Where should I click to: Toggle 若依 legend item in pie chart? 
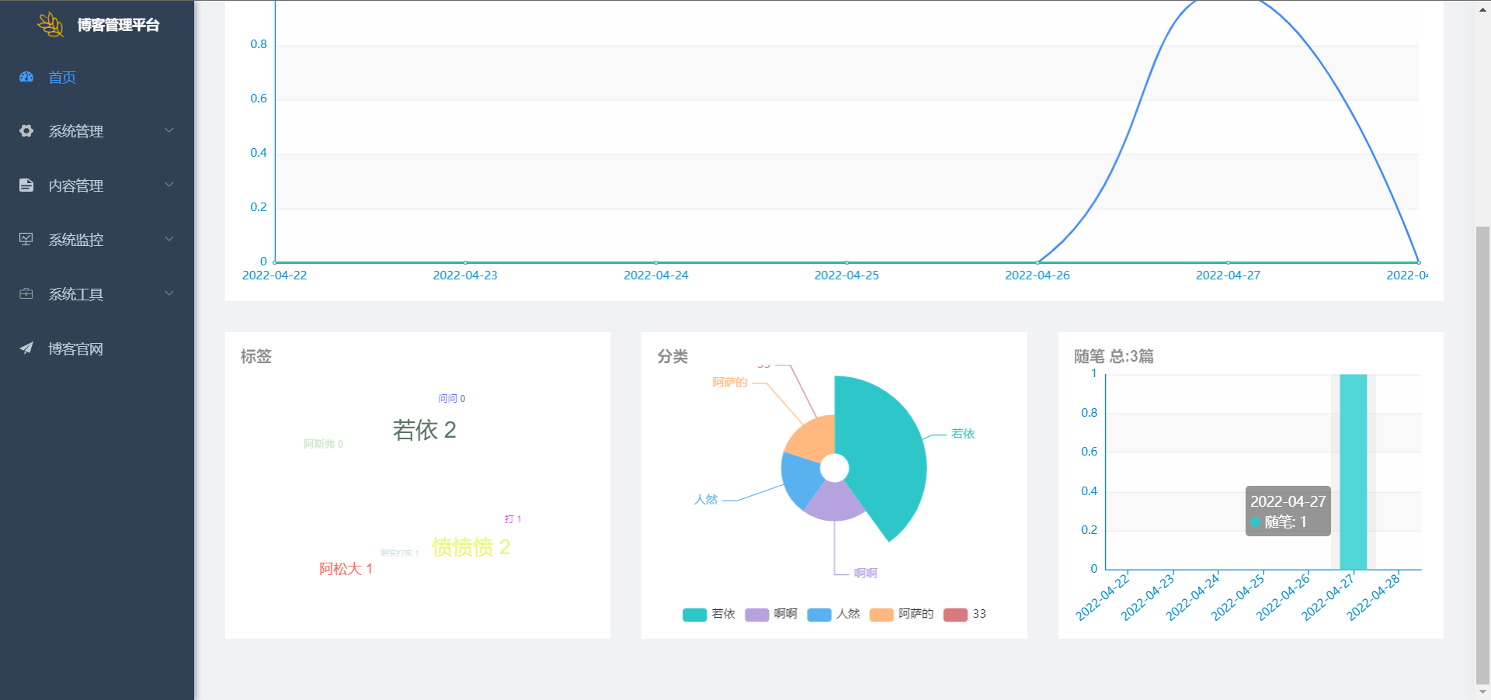point(708,615)
